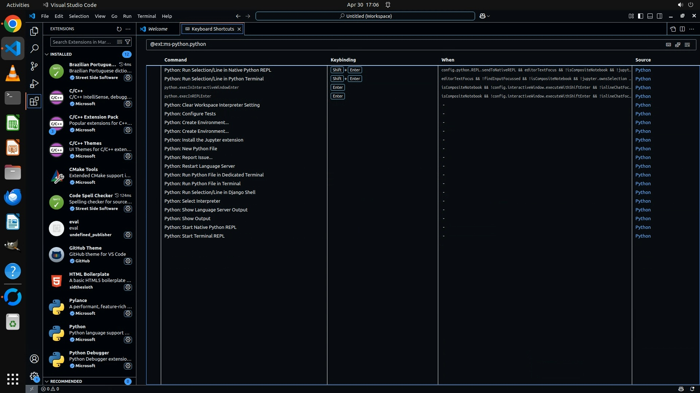
Task: Open manage gear for Pylance extension
Action: tap(128, 313)
